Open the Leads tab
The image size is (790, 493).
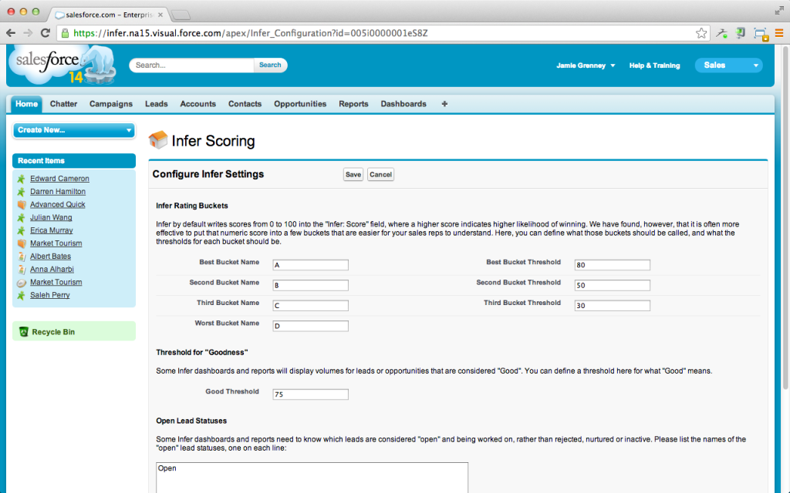[156, 104]
